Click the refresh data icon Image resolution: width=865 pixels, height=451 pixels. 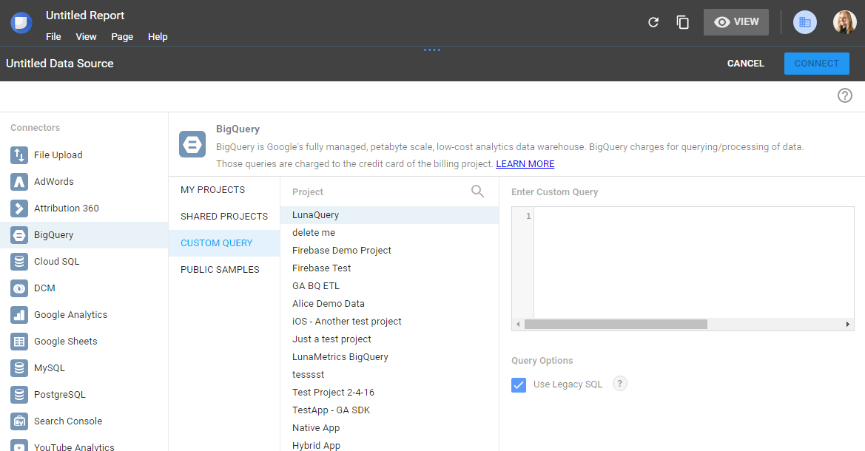point(653,22)
